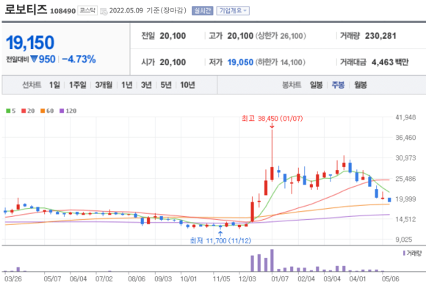
Task: Click the 05/07 date axis label
Action: 52,278
